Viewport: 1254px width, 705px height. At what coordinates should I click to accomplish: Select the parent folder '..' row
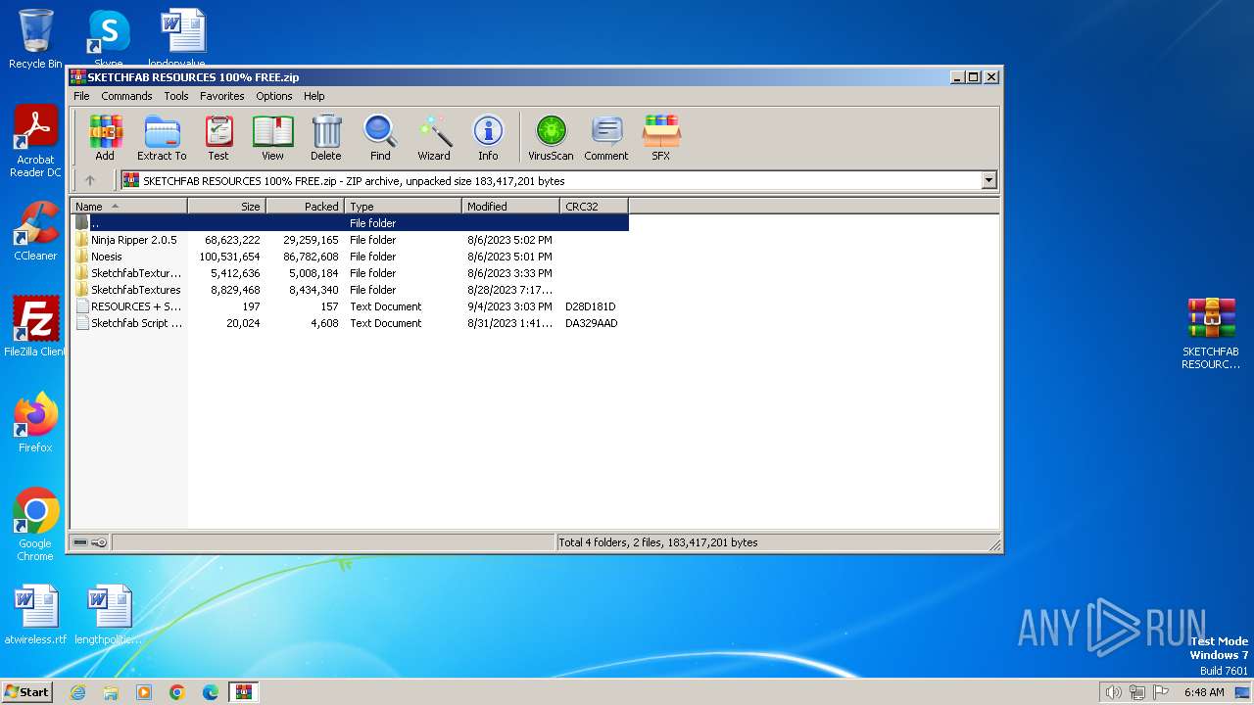coord(350,223)
